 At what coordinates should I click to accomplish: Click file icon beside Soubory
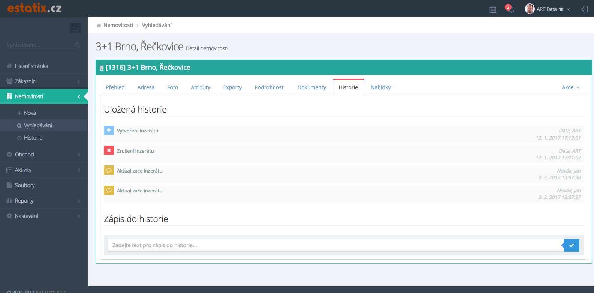9,185
